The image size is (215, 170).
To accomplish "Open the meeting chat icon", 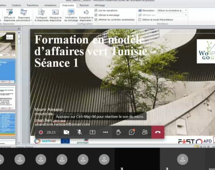I will point(132,132).
